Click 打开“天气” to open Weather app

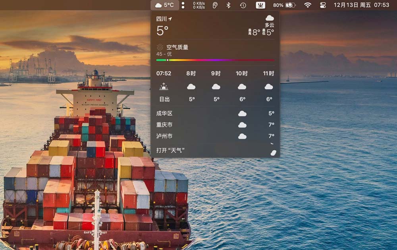(x=171, y=151)
